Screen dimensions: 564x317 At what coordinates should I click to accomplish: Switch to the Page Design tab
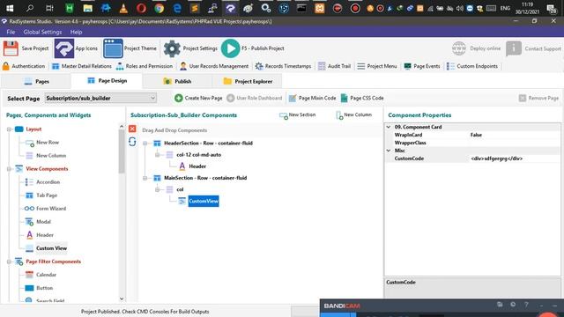pyautogui.click(x=108, y=81)
